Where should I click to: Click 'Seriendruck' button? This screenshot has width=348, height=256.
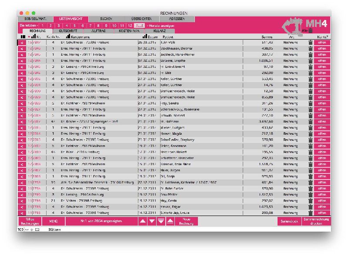click(x=289, y=221)
